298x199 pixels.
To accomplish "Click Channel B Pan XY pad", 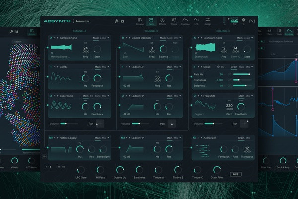I will [x=172, y=124].
